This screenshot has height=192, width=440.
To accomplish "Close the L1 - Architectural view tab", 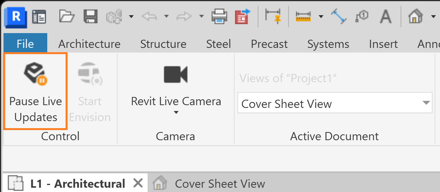I will pyautogui.click(x=138, y=183).
